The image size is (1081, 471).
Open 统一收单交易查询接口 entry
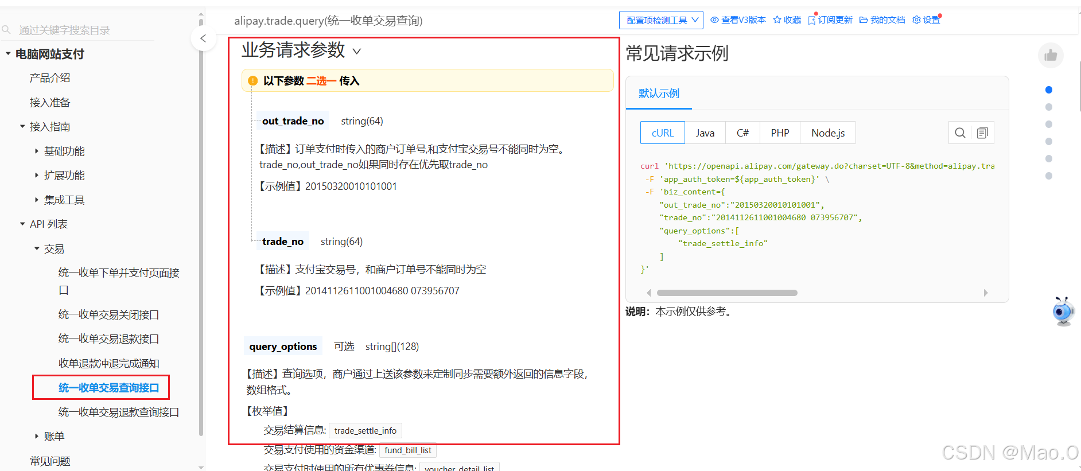108,388
